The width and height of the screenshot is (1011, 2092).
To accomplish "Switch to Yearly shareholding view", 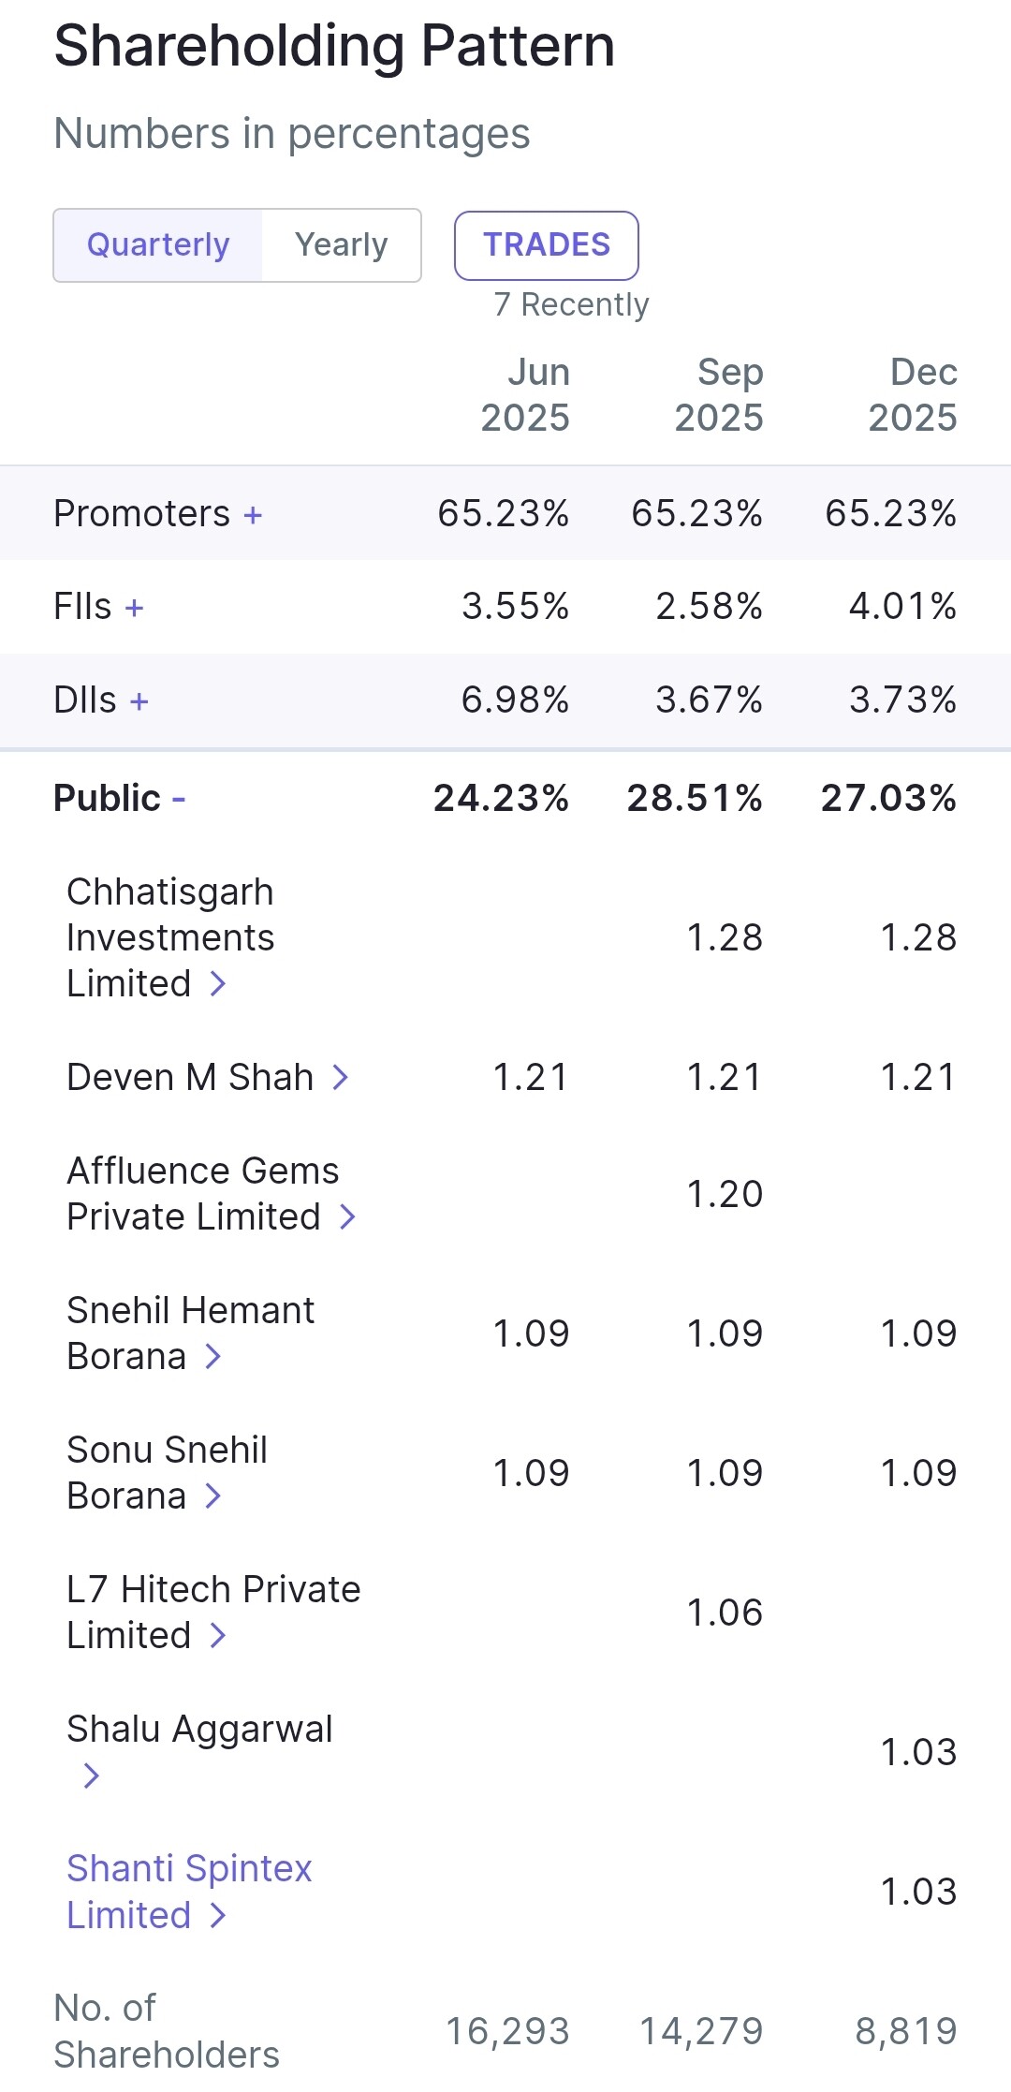I will (341, 245).
